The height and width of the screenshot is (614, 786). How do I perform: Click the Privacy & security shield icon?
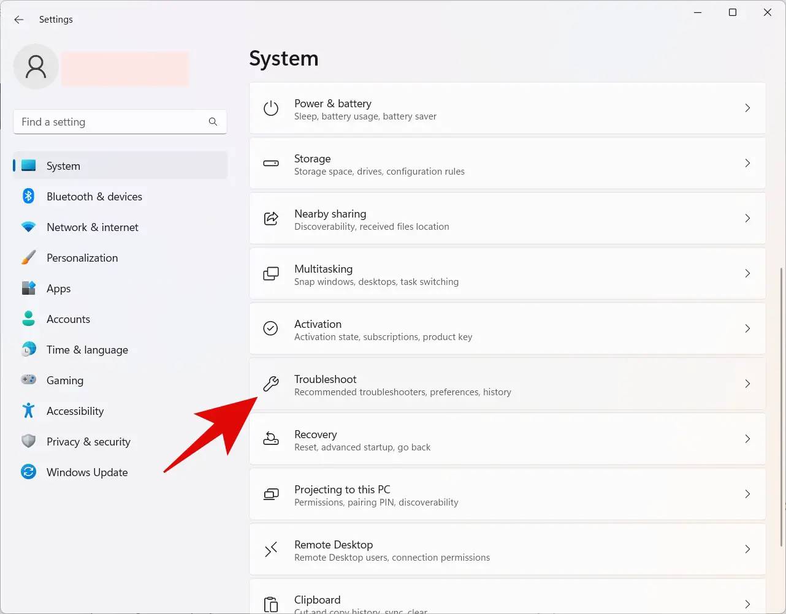29,441
